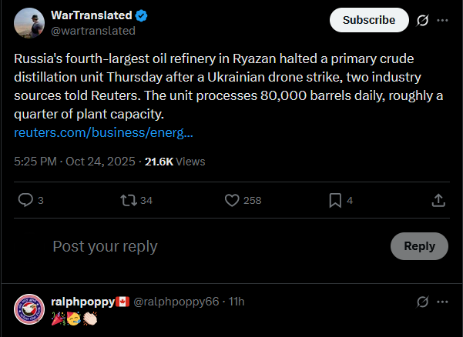The height and width of the screenshot is (337, 463).
Task: View WarTranslated profile picture
Action: coord(29,23)
